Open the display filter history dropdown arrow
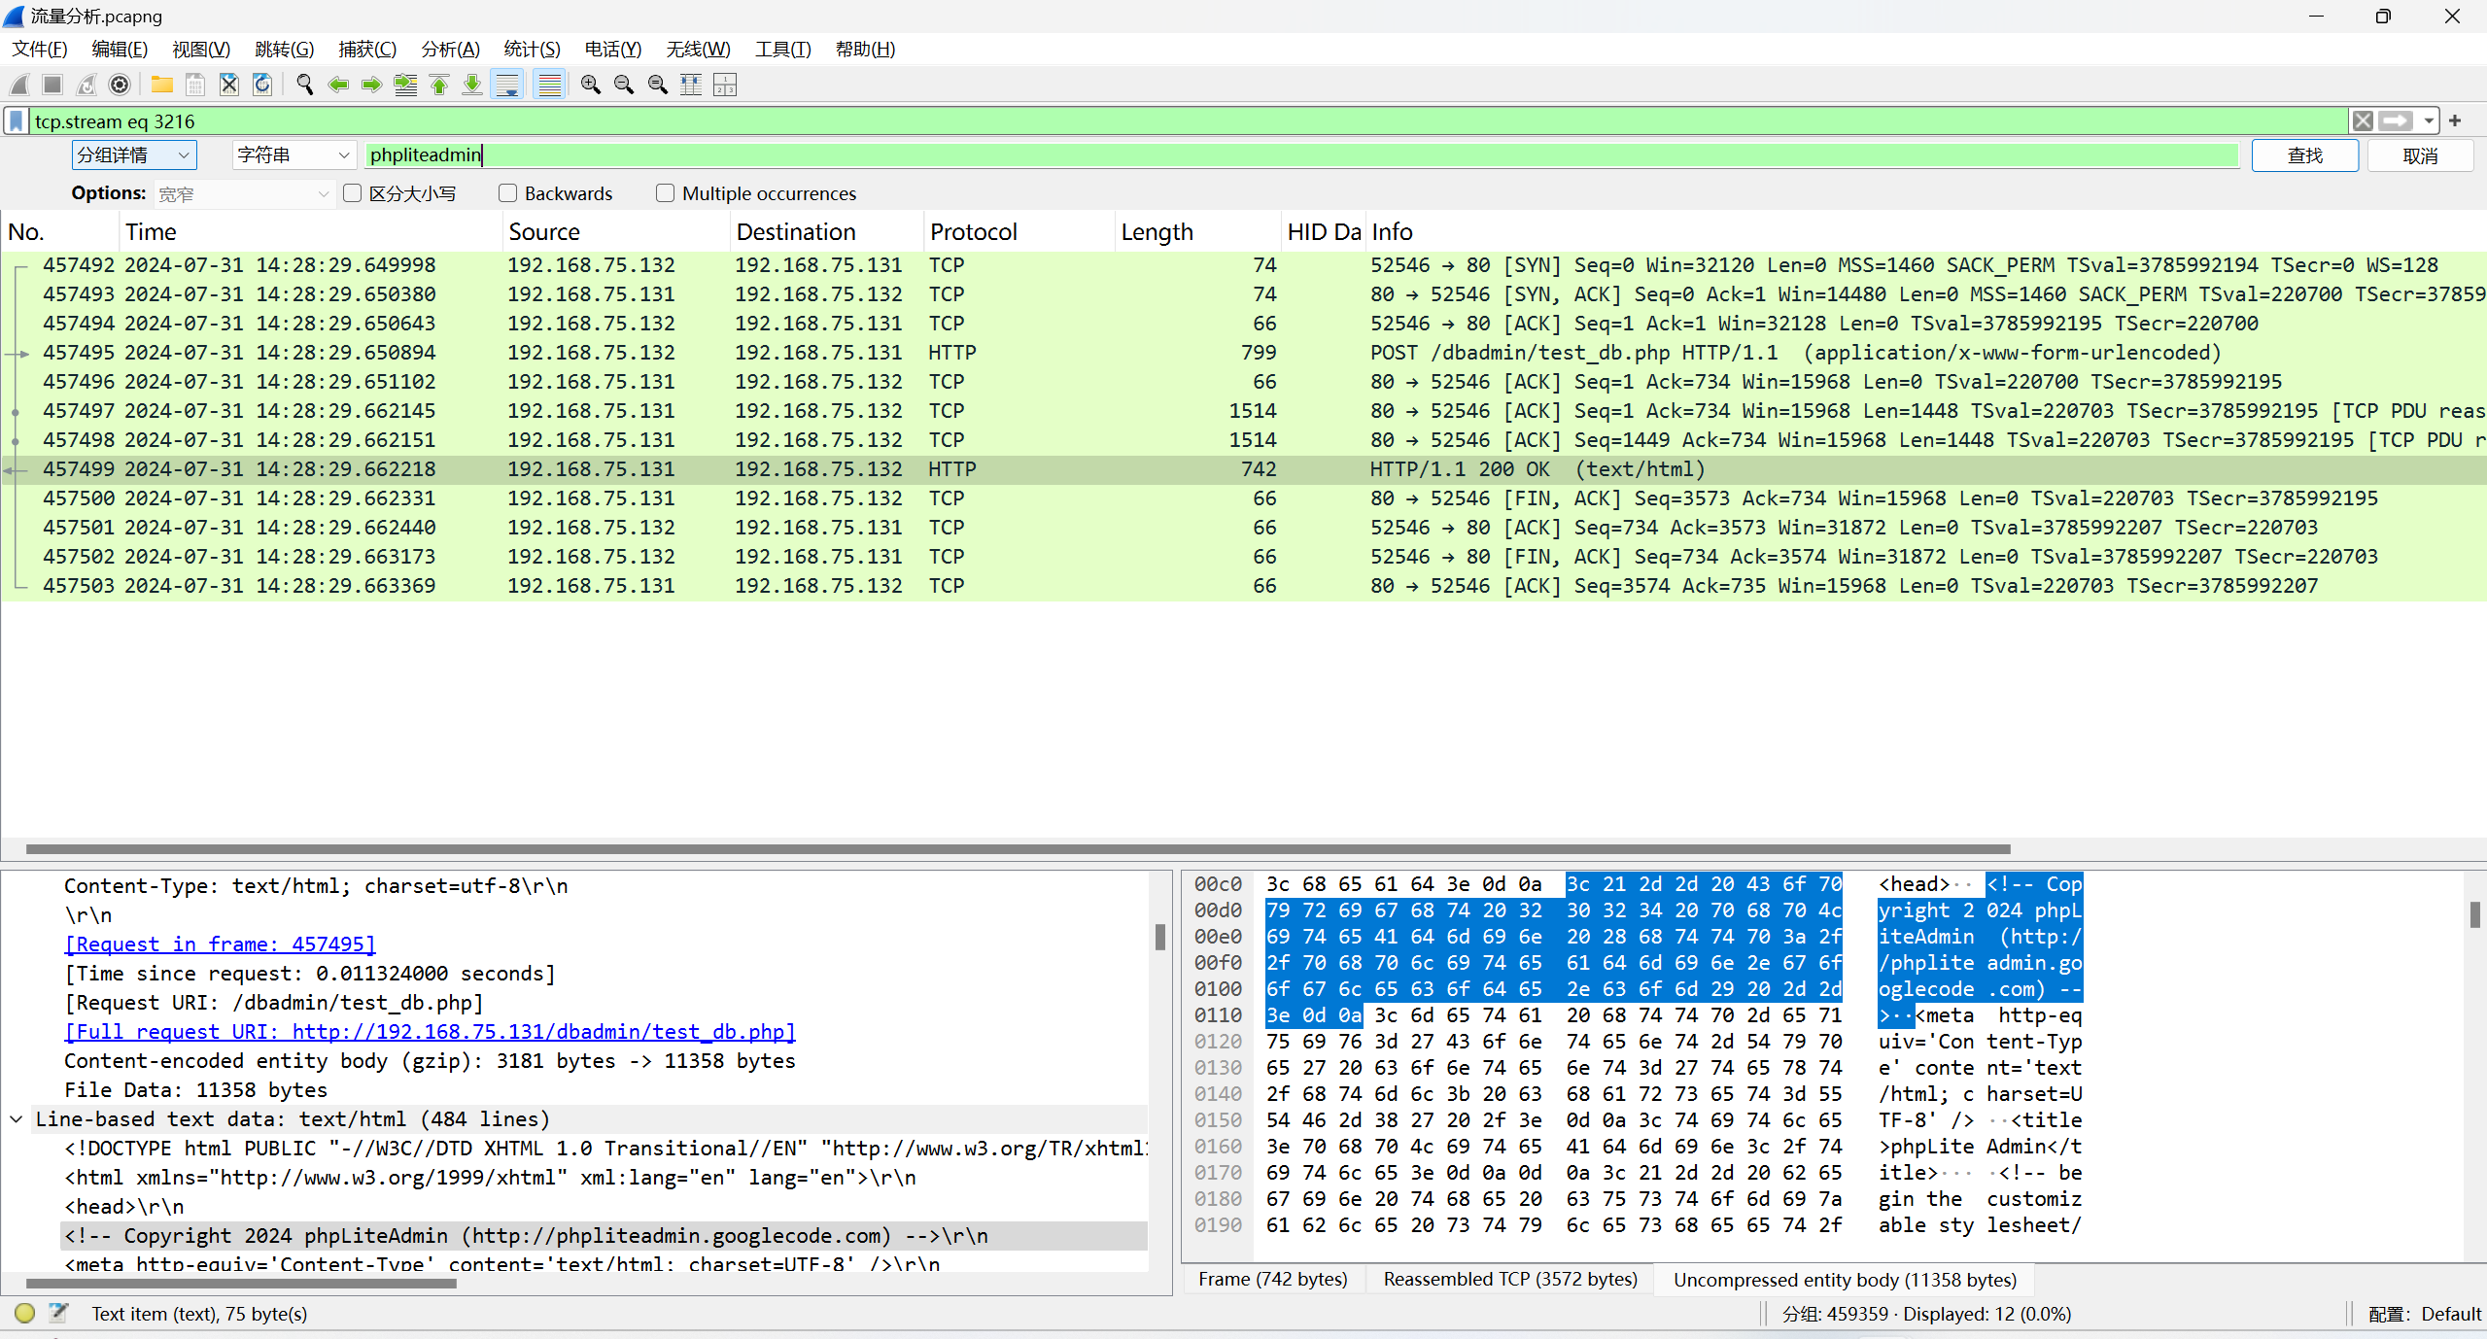 [x=2429, y=120]
